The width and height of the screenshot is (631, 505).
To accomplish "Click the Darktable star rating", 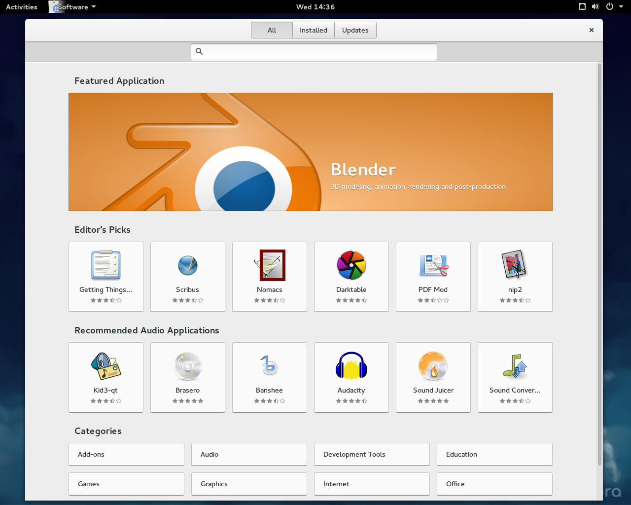I will point(351,300).
